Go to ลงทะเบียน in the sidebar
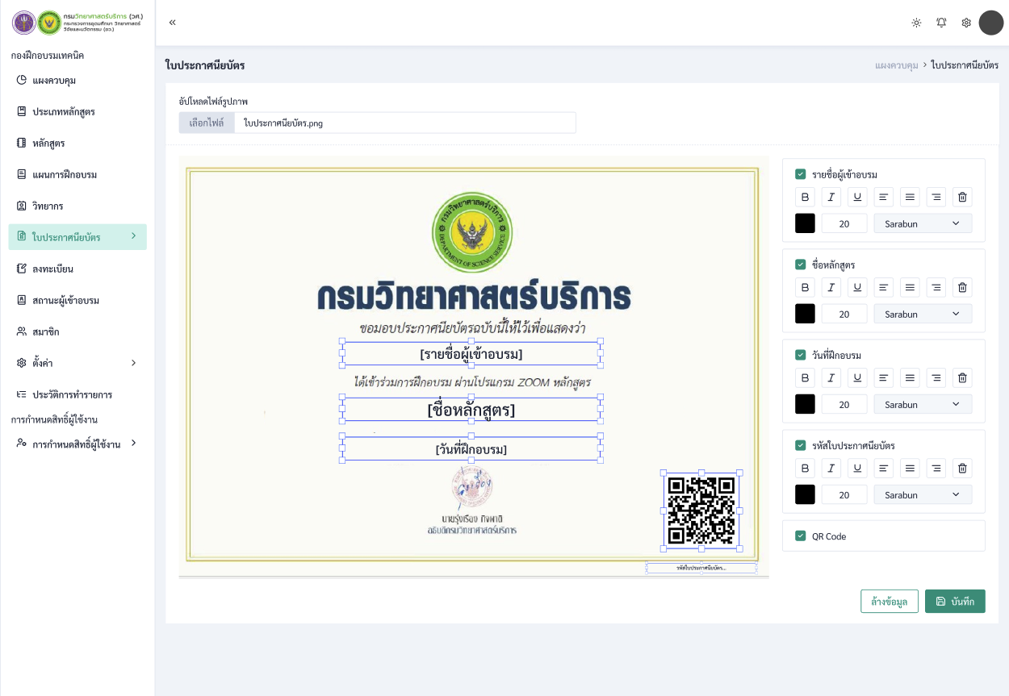Viewport: 1009px width, 696px height. pyautogui.click(x=52, y=269)
